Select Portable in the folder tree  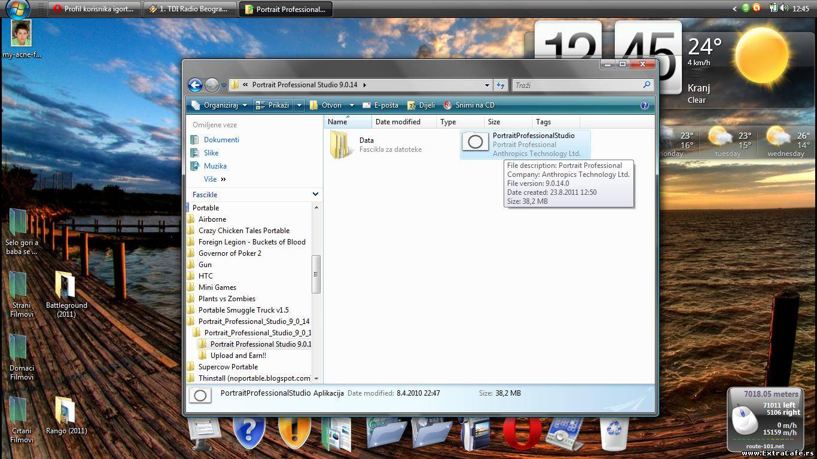pyautogui.click(x=206, y=208)
